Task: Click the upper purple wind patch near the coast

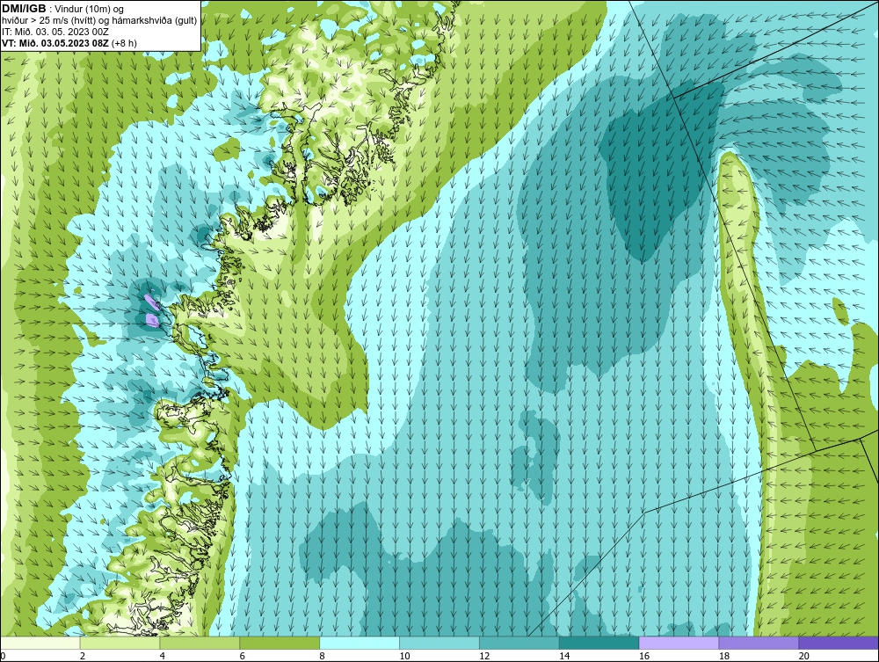Action: pos(151,302)
